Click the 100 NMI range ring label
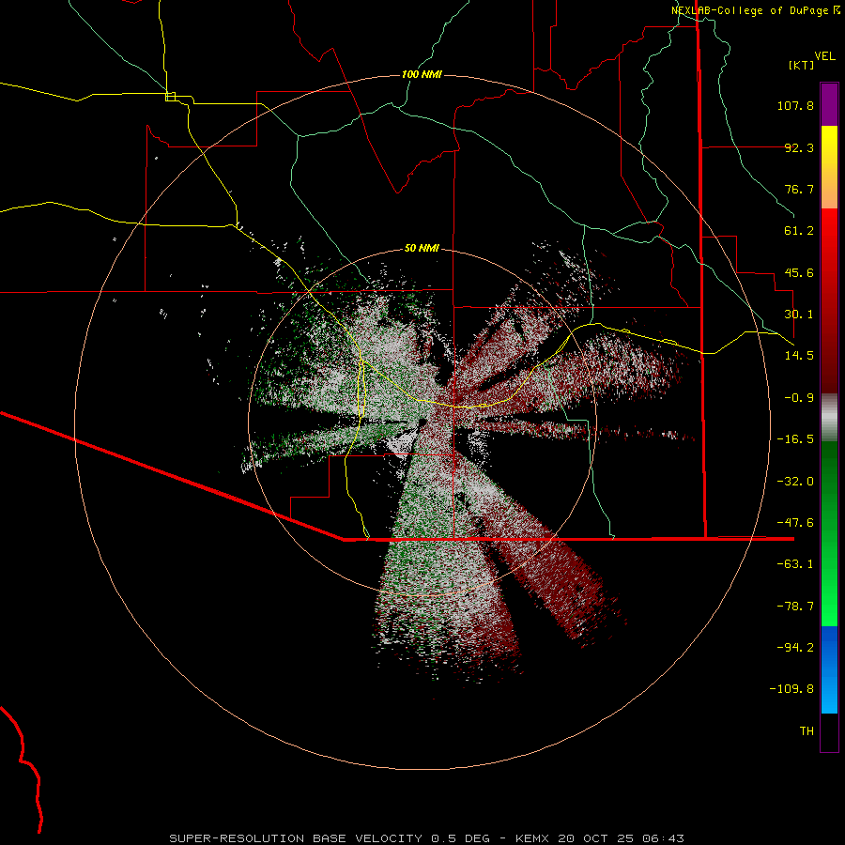This screenshot has height=845, width=845. [x=422, y=74]
